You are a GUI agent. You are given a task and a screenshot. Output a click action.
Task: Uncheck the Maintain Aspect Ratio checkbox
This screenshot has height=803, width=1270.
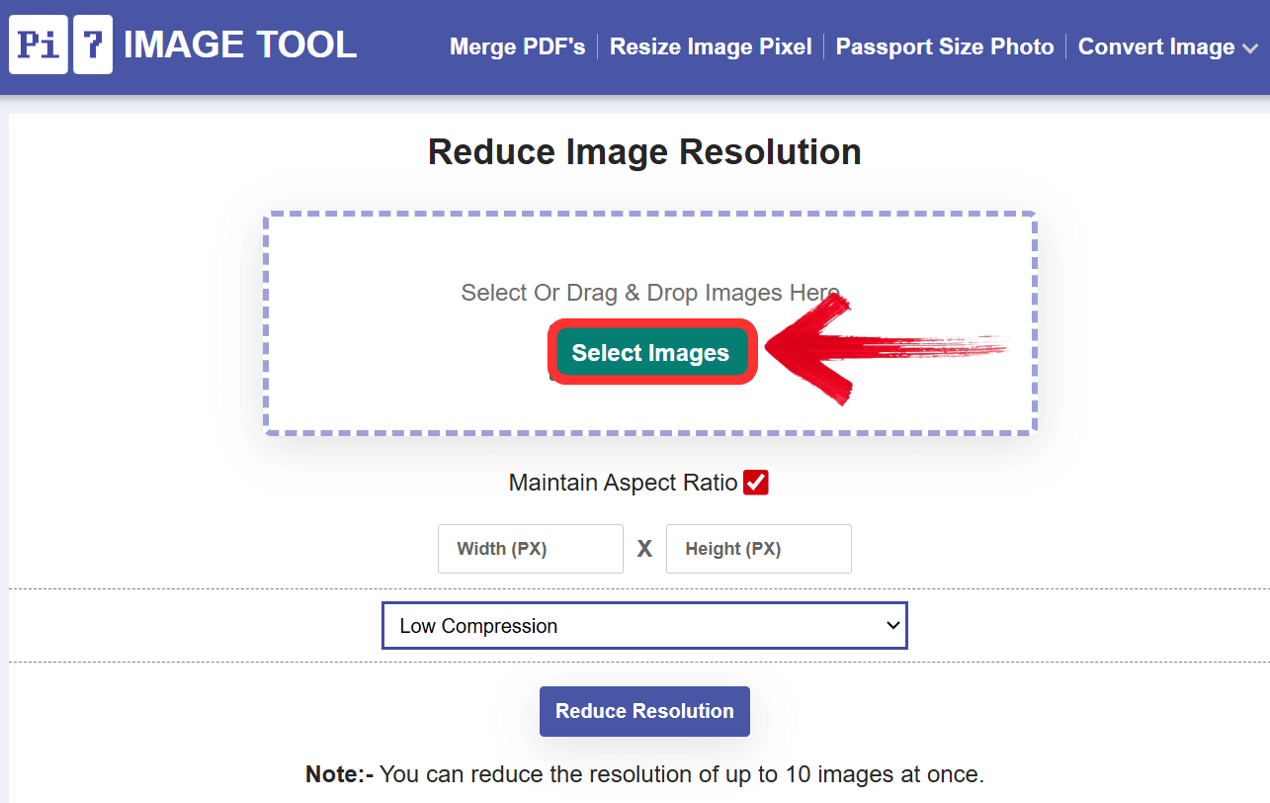(756, 483)
